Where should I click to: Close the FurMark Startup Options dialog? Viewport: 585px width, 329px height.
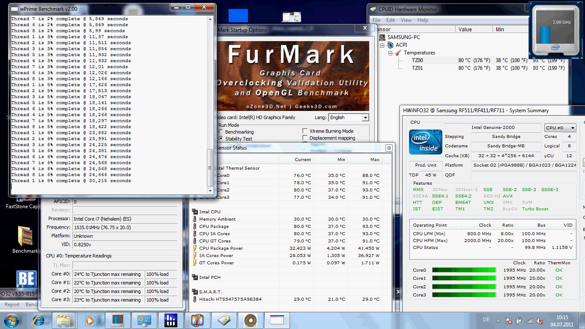[x=365, y=28]
